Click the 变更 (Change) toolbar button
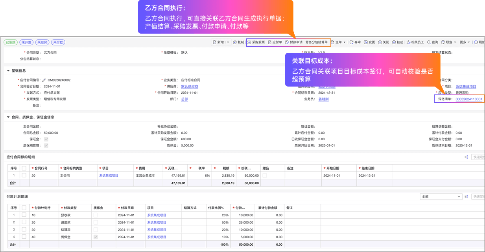This screenshot has height=252, width=485. coord(369,42)
